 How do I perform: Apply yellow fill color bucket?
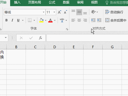pos(41,20)
